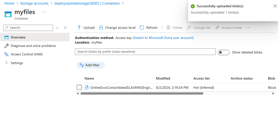Click the up-down arrows beside sidebar search
Screen dimensions: 278x118
(x=57, y=28)
